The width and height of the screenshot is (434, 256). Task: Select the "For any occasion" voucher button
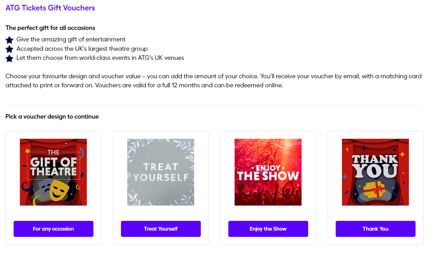(53, 229)
